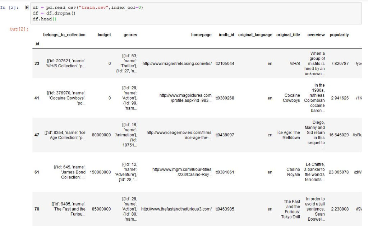The image size is (368, 226).
Task: Click the magnetreleasing.com/vhs homepage cell
Action: (x=177, y=63)
